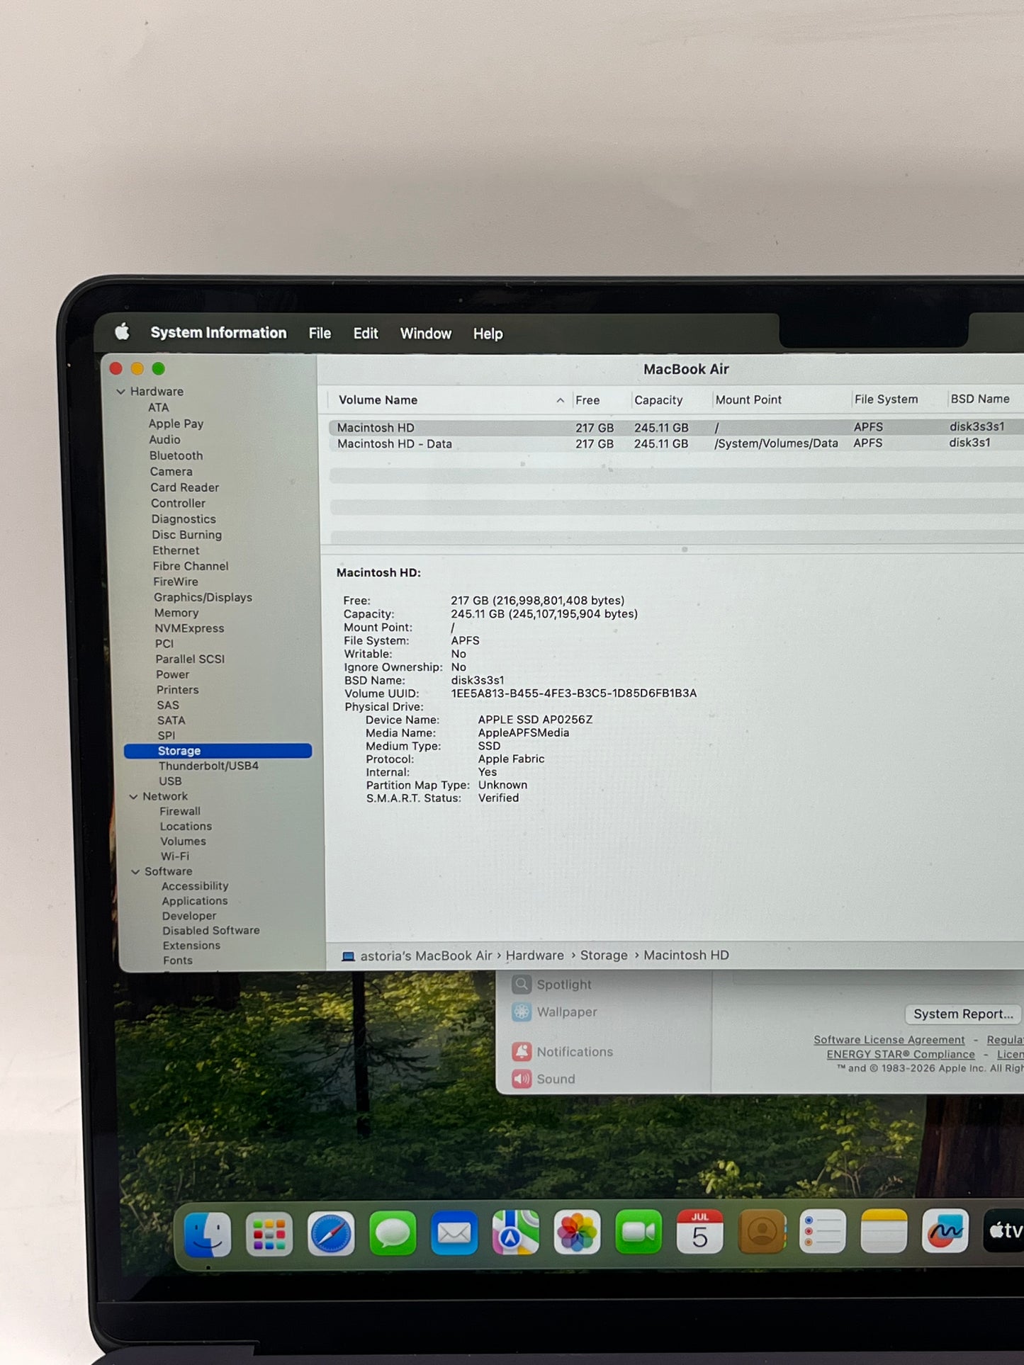Open the Apple menu
1024x1365 pixels.
click(123, 332)
